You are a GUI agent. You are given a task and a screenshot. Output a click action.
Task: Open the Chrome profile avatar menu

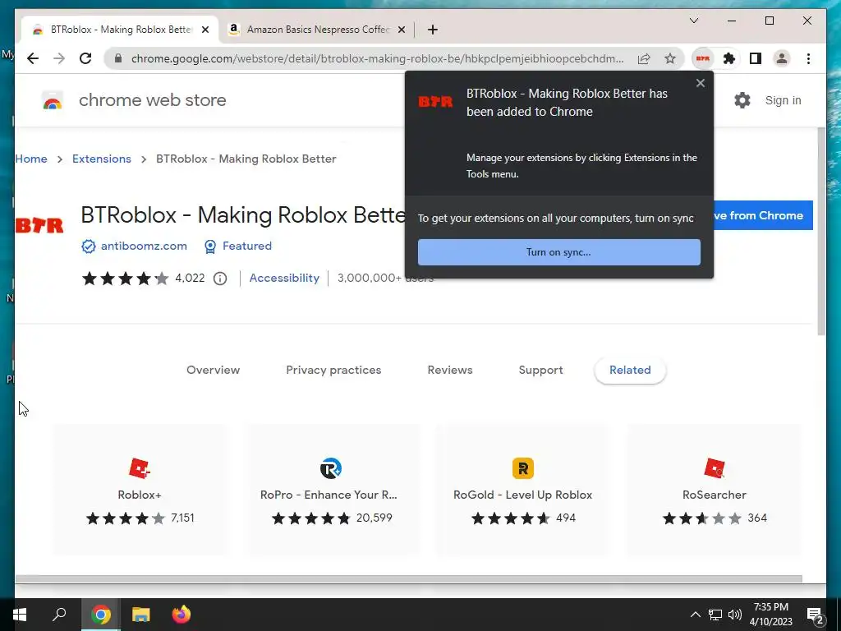click(x=782, y=58)
